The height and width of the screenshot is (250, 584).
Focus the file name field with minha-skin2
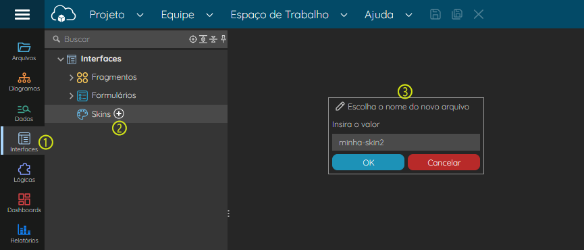(x=406, y=143)
